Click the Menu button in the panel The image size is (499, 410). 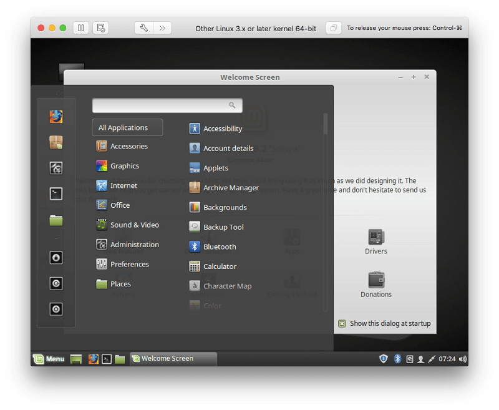[x=49, y=359]
